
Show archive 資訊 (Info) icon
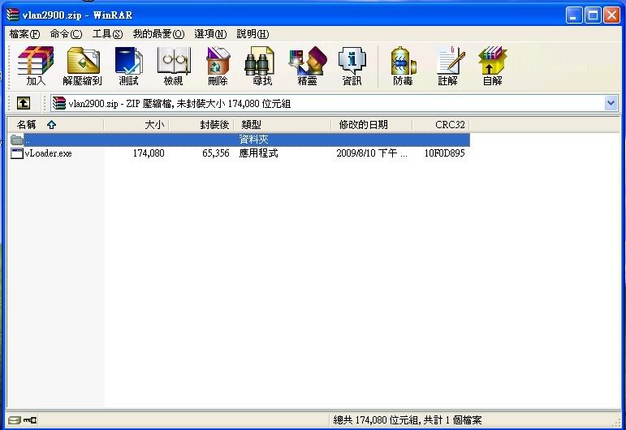pos(352,66)
